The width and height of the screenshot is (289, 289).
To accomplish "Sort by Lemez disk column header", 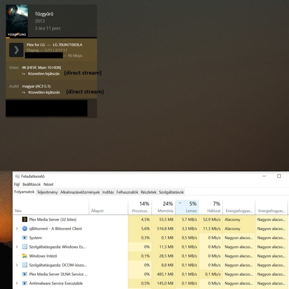I will [187, 207].
